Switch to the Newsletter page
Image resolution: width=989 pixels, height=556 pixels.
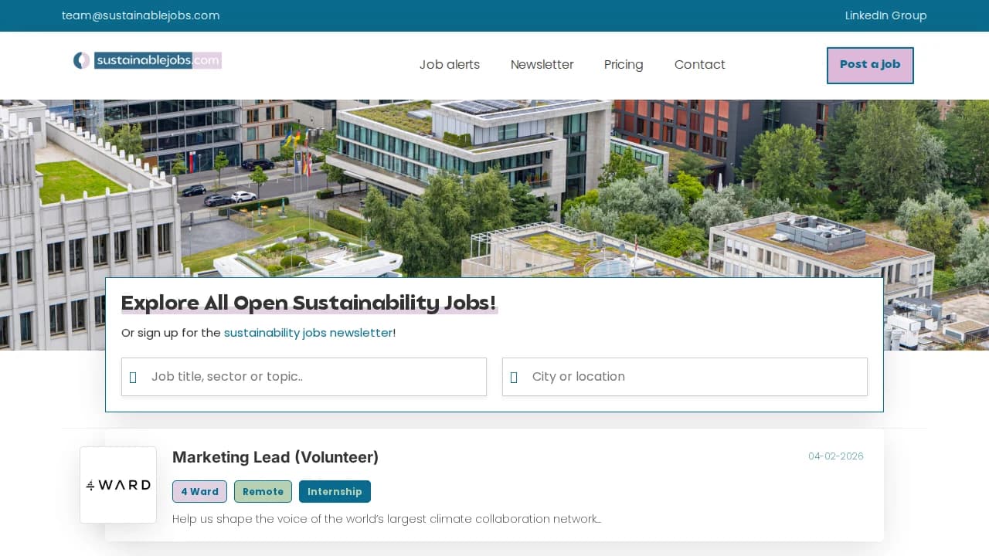pyautogui.click(x=542, y=65)
